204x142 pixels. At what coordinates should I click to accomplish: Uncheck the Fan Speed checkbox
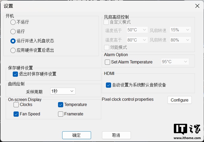pos(16,114)
